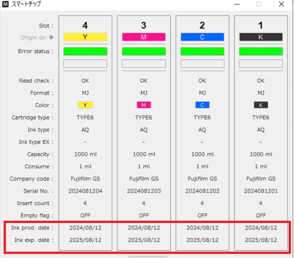Select the cyan C header bar in slot 2

pyautogui.click(x=202, y=37)
